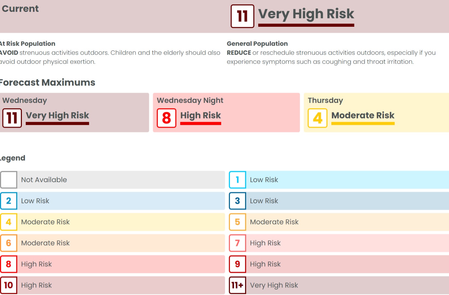Screen dimensions: 449x295
Task: Click the Forecast Maximums heading
Action: pyautogui.click(x=47, y=83)
